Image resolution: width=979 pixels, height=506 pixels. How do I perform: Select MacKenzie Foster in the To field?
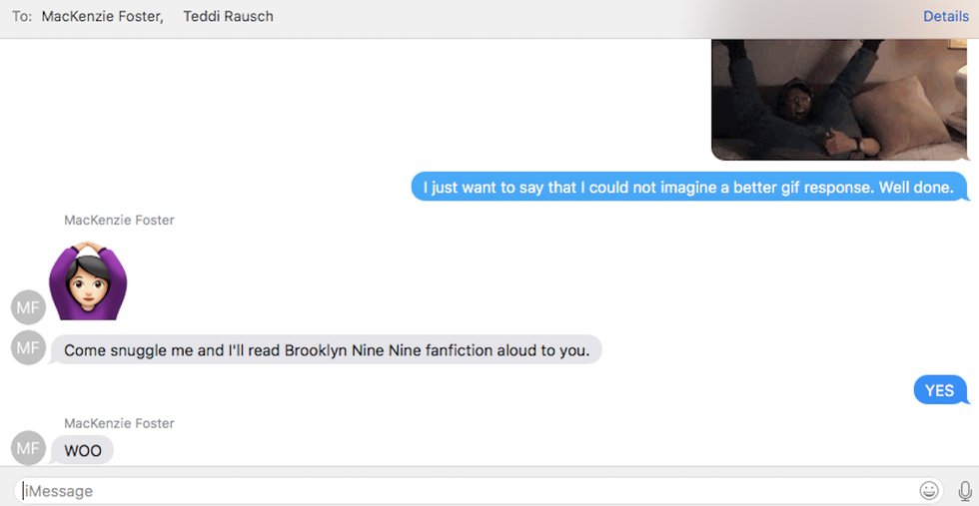102,16
